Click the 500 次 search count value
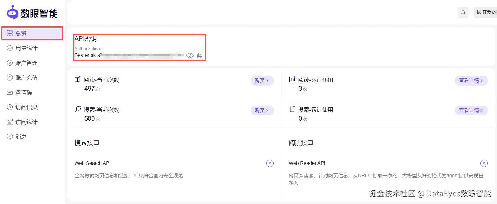Image resolution: width=497 pixels, height=204 pixels. (x=92, y=118)
